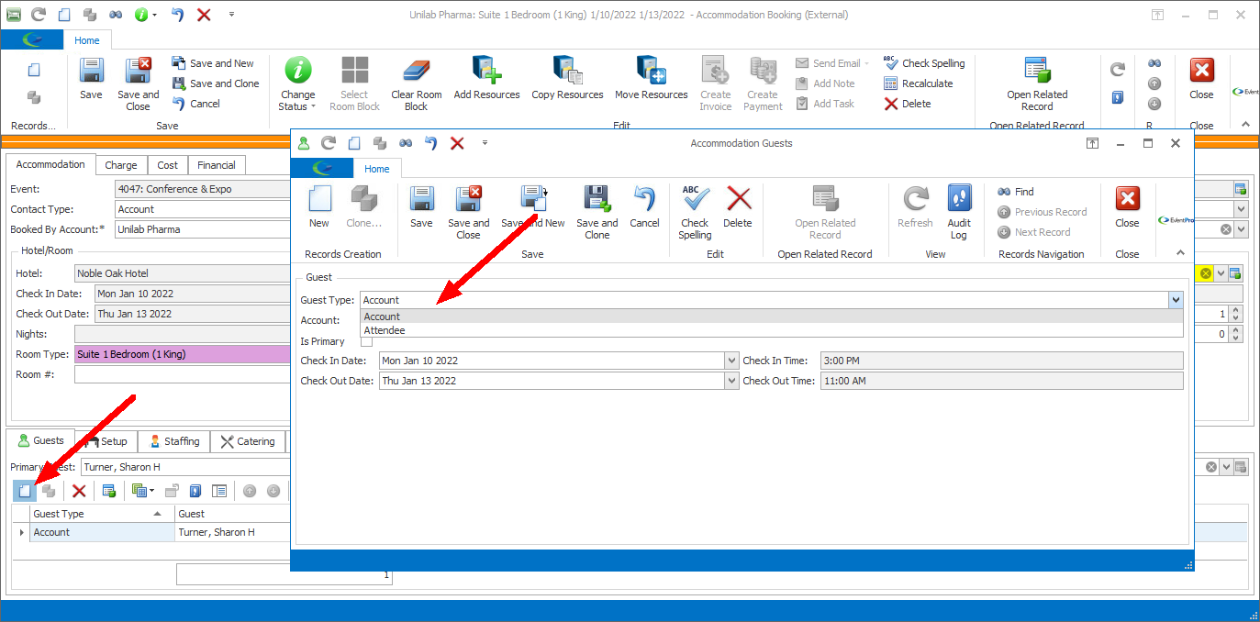Image resolution: width=1260 pixels, height=622 pixels.
Task: Switch to the Cost tab
Action: point(168,165)
